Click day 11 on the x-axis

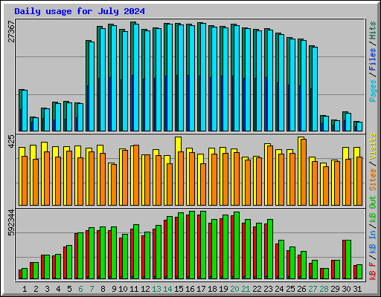click(134, 289)
